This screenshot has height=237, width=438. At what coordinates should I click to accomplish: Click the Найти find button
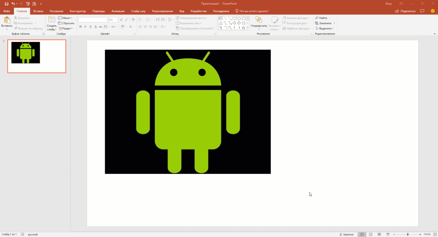point(321,18)
